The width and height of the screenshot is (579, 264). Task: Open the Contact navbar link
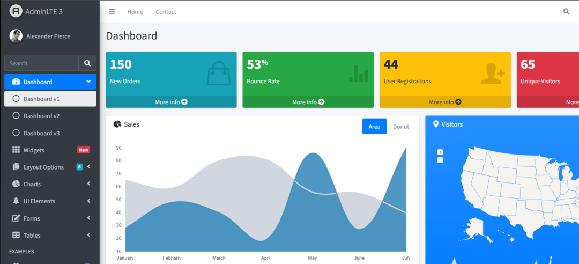pyautogui.click(x=166, y=12)
